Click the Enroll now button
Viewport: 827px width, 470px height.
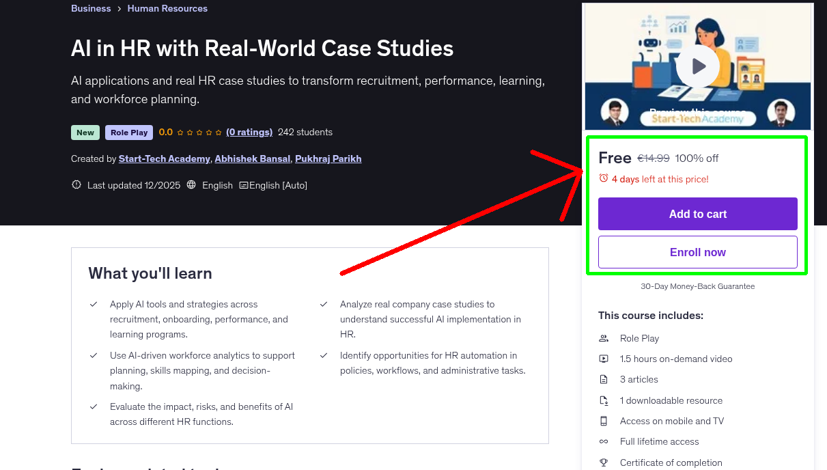point(697,252)
